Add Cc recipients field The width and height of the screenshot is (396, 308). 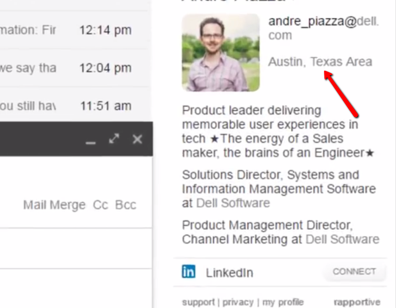[x=100, y=205]
